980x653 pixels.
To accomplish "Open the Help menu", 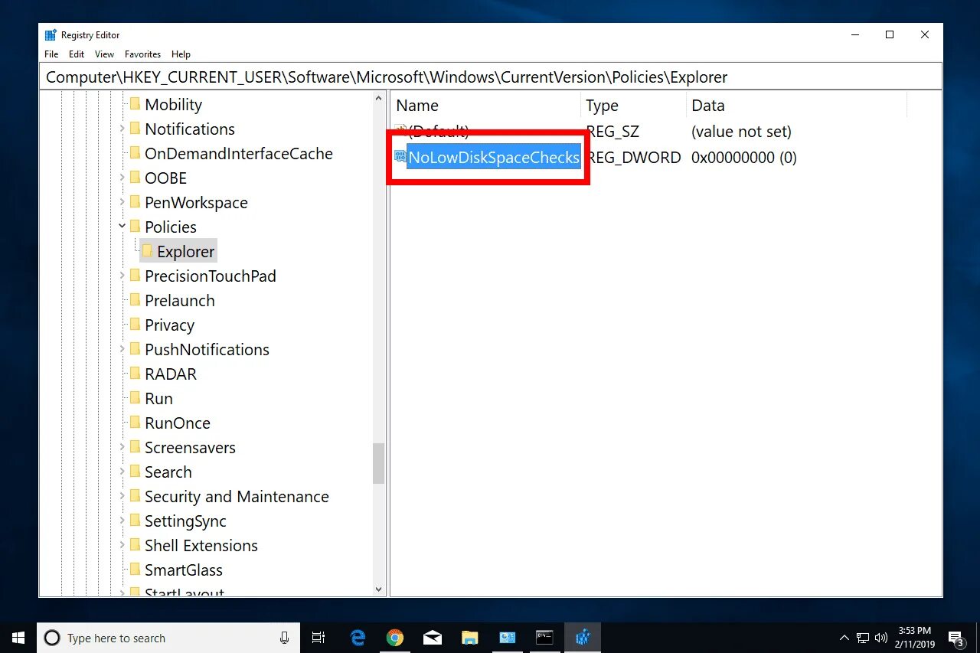I will [x=181, y=54].
